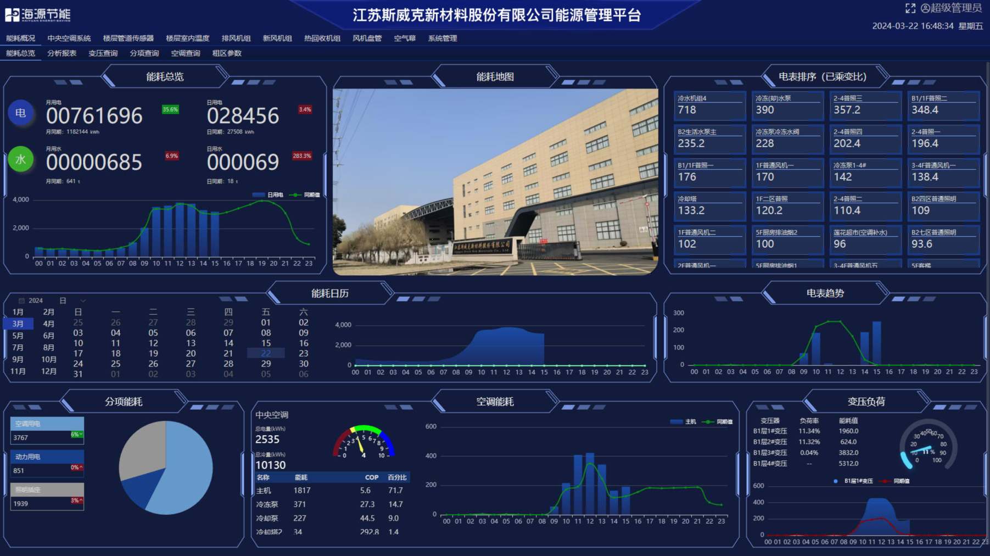Select the 冷冻(却)水泵 meter card

(787, 105)
